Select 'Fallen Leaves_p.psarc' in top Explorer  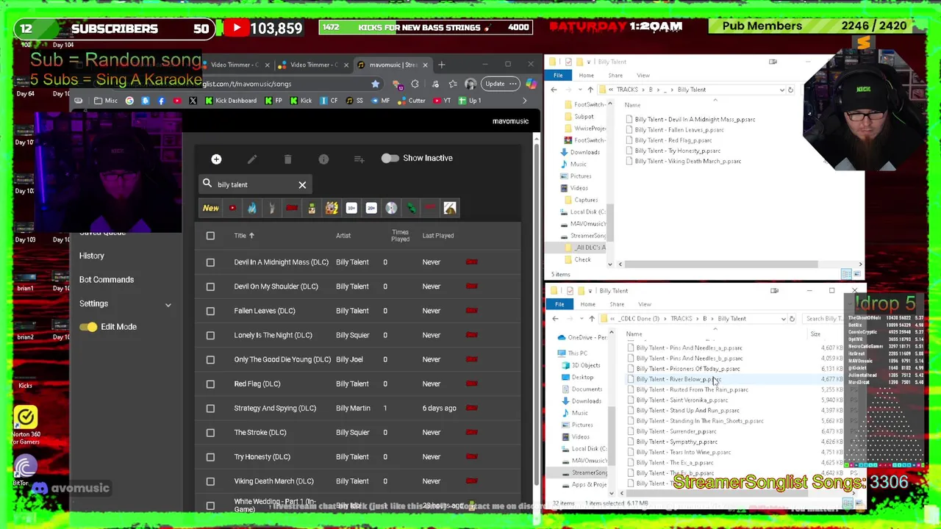[x=679, y=130]
